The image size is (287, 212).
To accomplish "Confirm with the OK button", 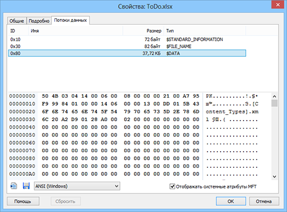I will pyautogui.click(x=231, y=201).
